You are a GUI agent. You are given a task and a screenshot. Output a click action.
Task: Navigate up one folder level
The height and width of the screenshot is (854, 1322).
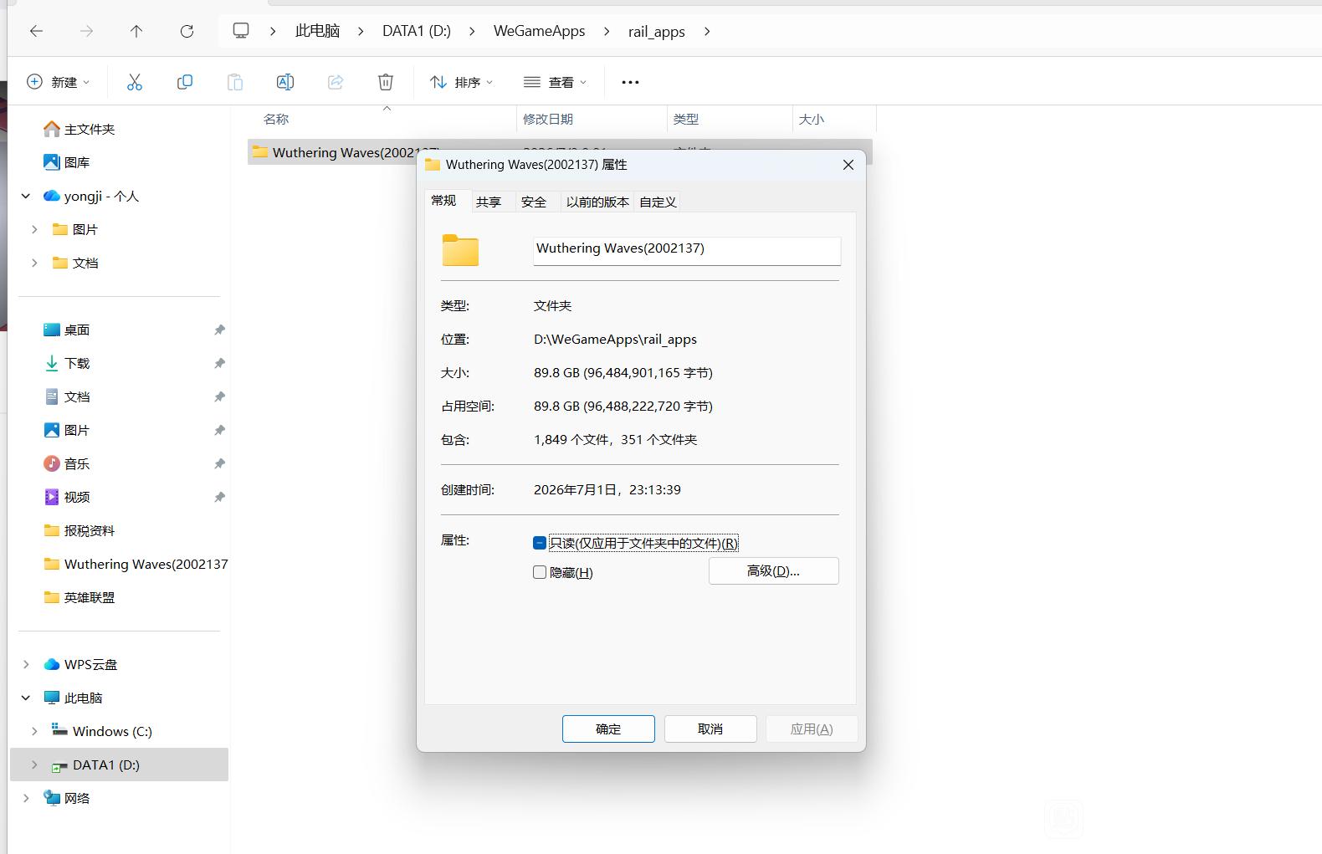click(x=136, y=31)
